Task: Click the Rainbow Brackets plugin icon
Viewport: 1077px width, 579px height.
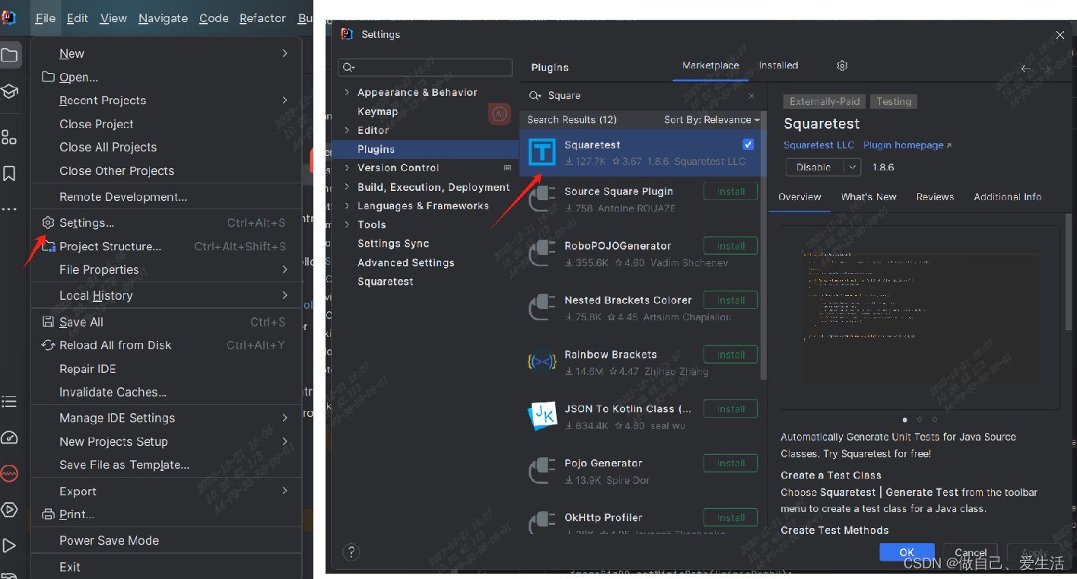Action: pos(542,362)
